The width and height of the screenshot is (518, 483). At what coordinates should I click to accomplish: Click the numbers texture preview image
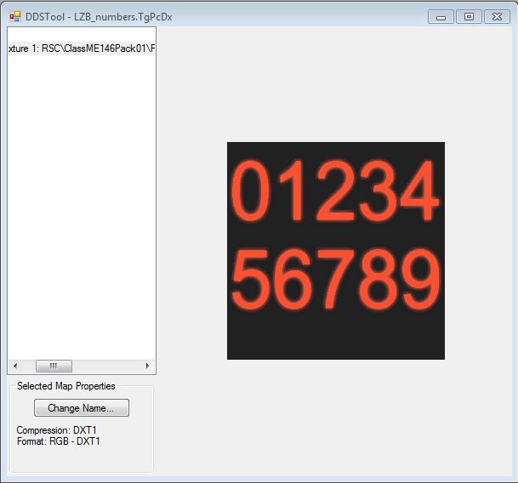336,251
